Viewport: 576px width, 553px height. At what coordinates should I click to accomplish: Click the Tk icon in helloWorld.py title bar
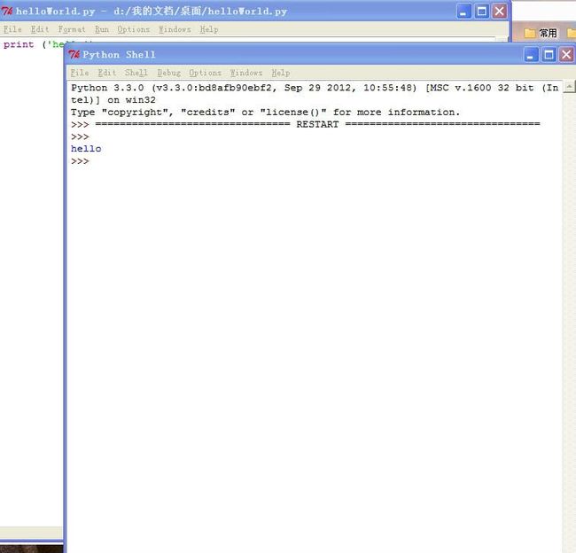[6, 11]
